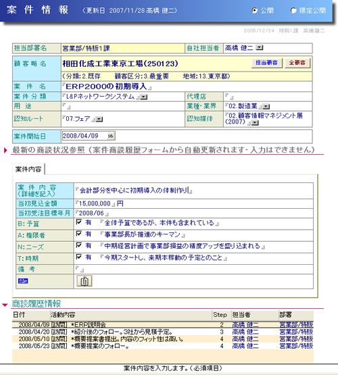Click customer name 相田化成工業東京工場(250123)

[x=120, y=64]
